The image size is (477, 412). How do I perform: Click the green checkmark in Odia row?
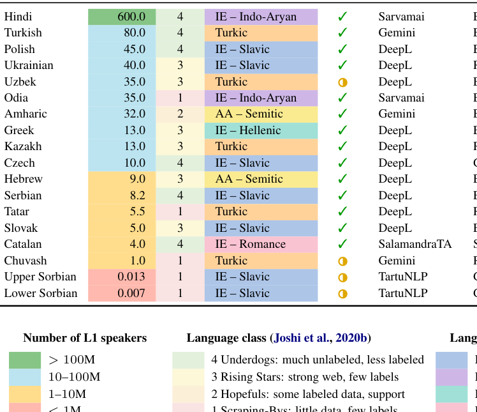(x=342, y=98)
